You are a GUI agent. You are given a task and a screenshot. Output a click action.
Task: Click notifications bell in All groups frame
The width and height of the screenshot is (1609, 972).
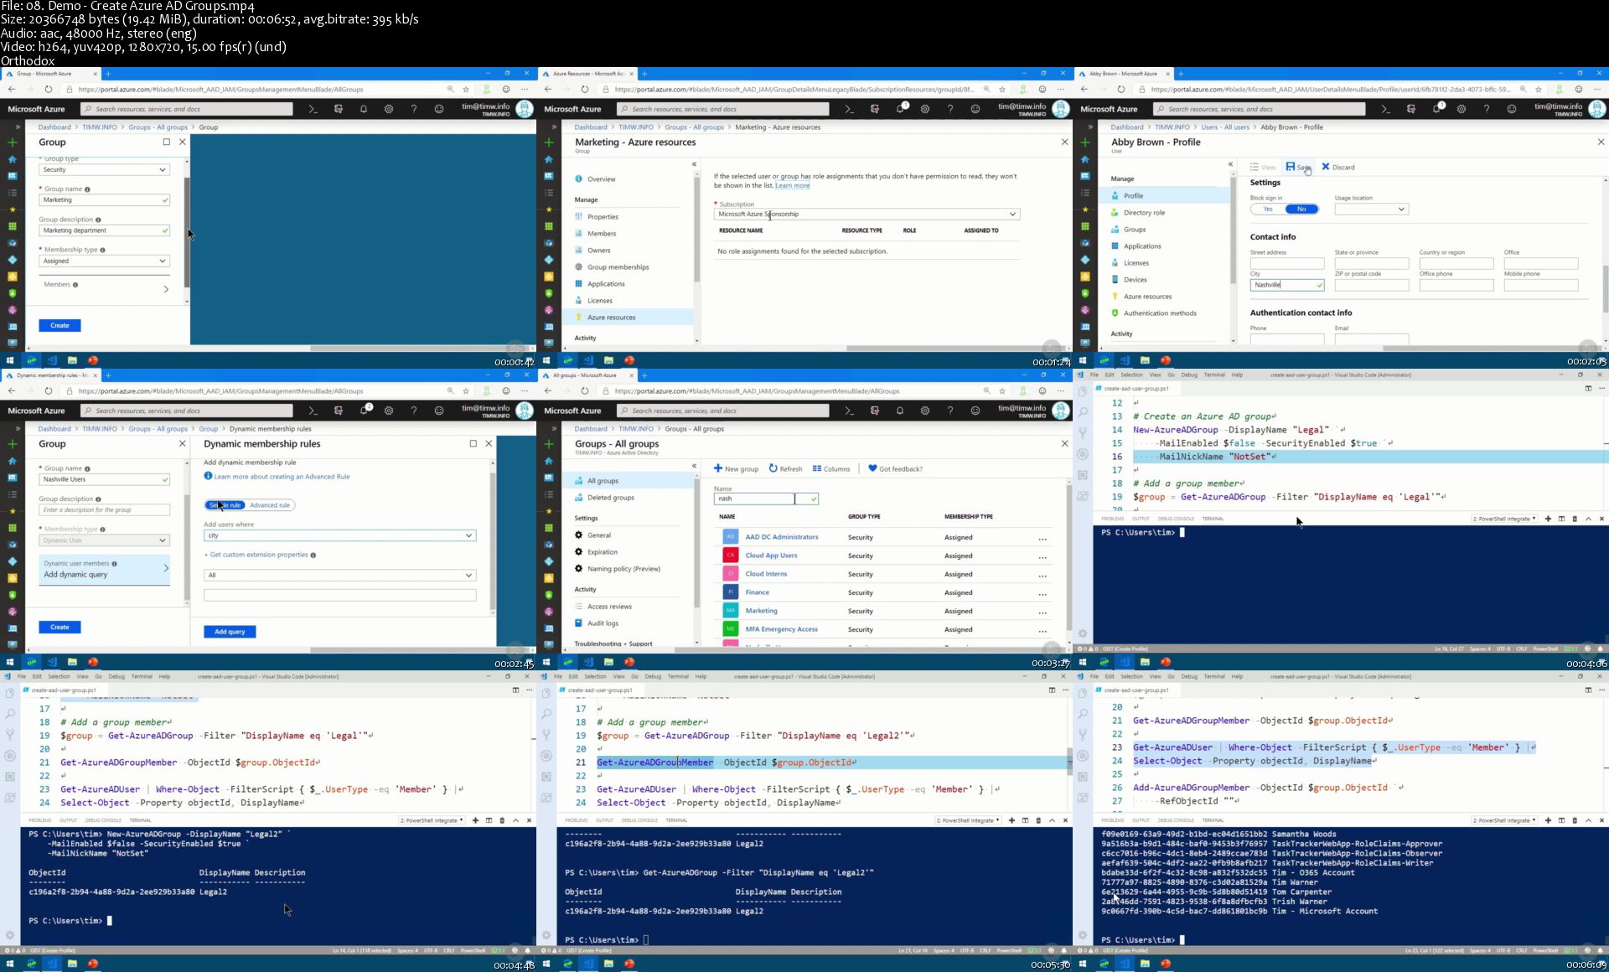pos(900,411)
